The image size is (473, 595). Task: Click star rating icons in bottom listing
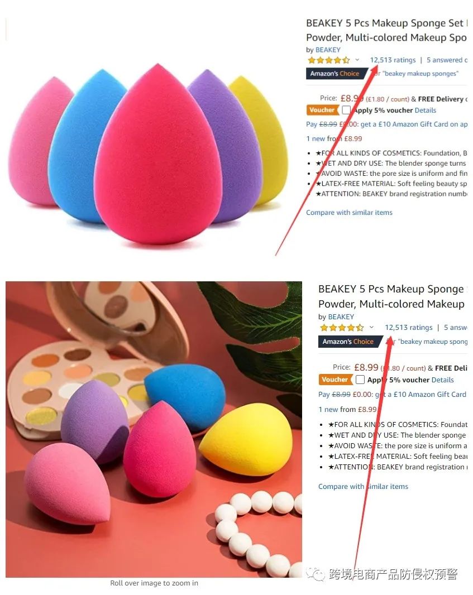coord(342,328)
